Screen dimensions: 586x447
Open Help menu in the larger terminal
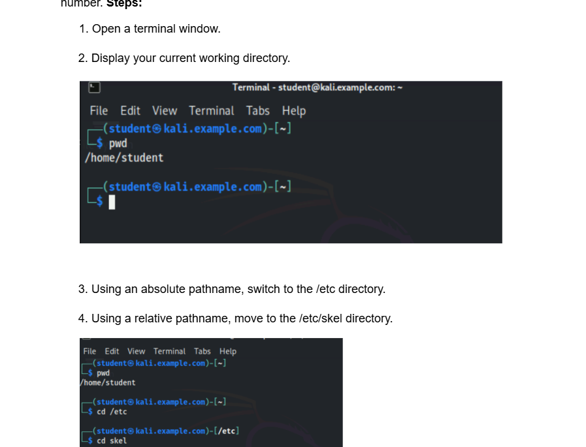(294, 111)
